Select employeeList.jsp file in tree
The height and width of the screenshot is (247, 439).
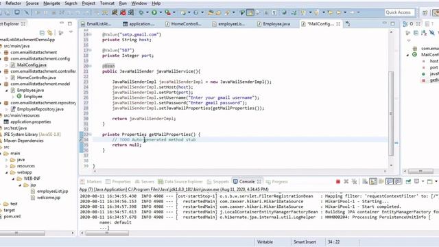(52, 191)
